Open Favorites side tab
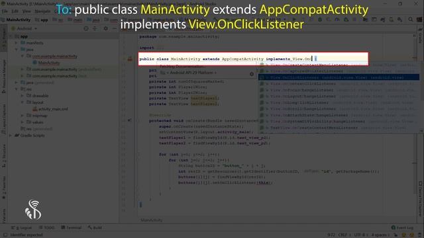424x238 pixels. (4, 188)
